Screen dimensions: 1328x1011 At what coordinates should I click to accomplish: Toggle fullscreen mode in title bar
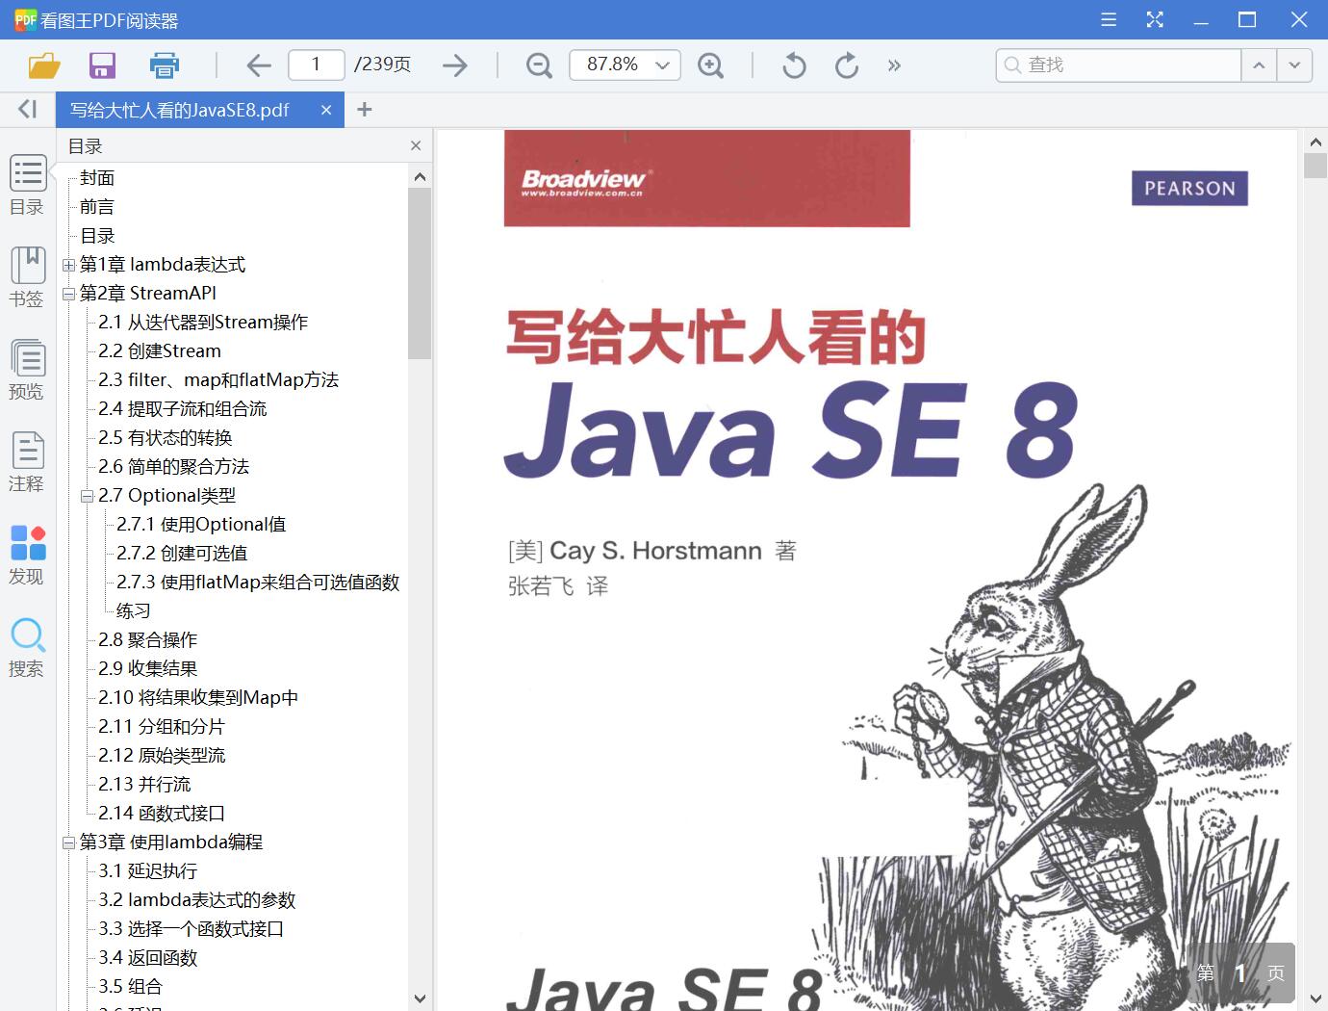(x=1155, y=19)
